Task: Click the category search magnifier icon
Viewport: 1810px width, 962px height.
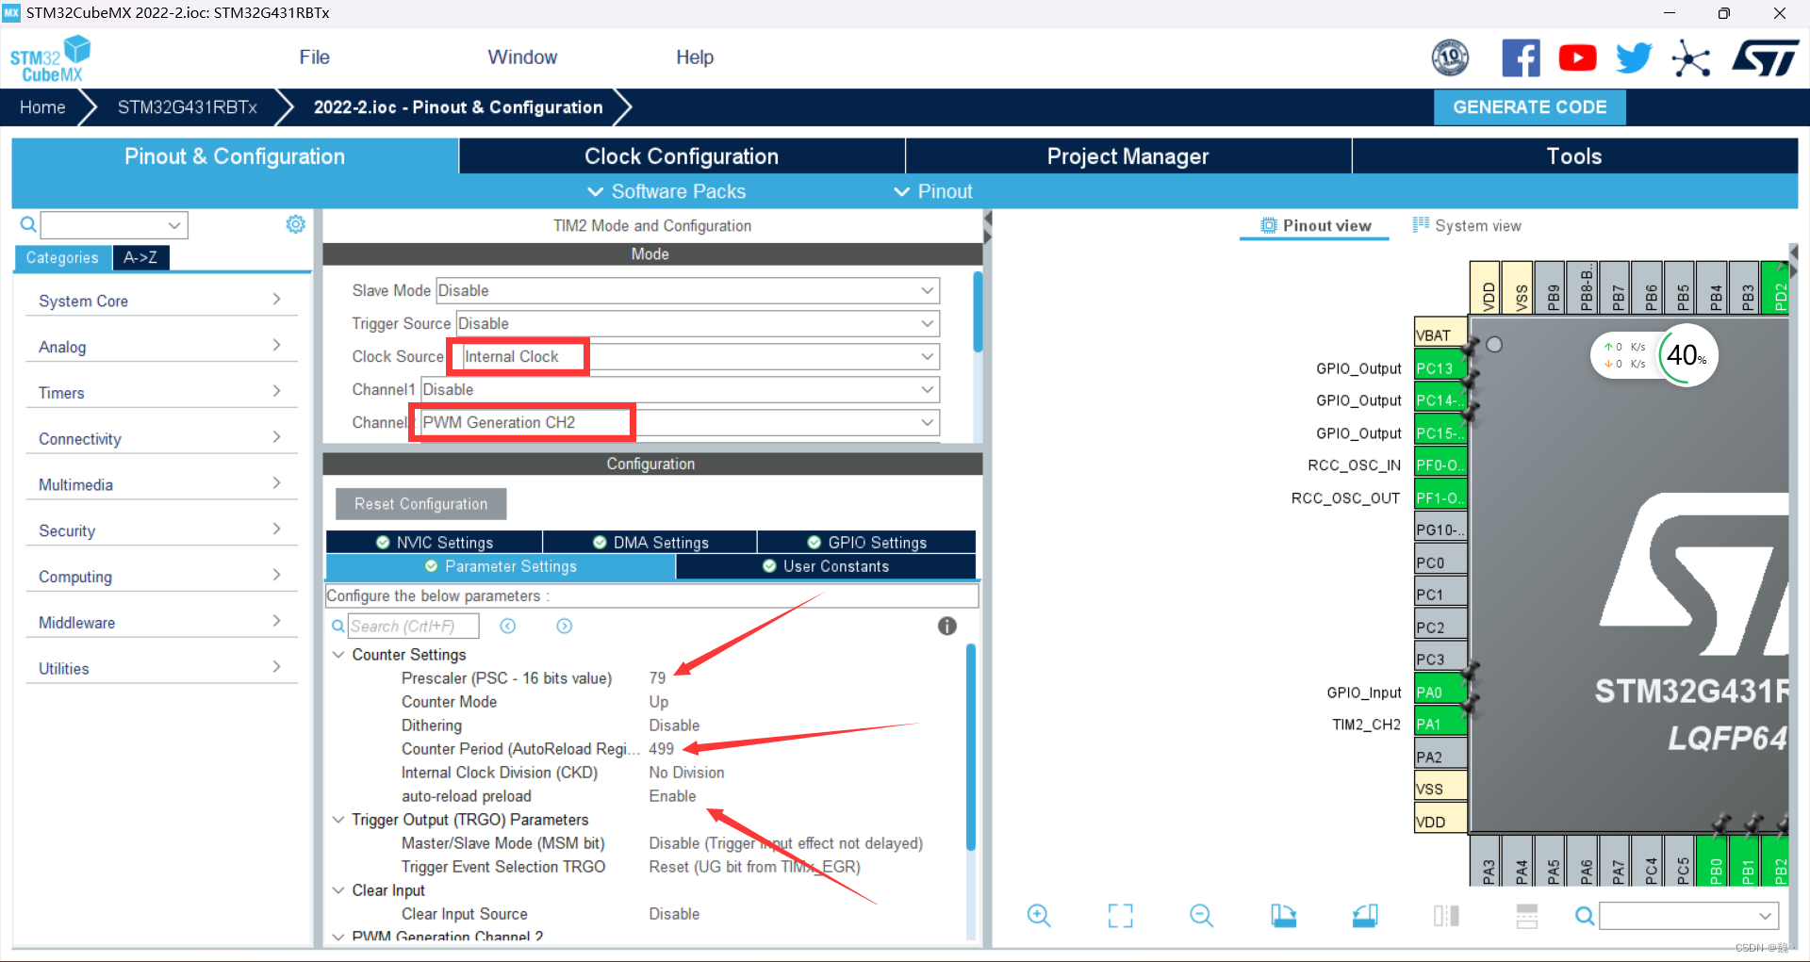Action: click(x=28, y=224)
